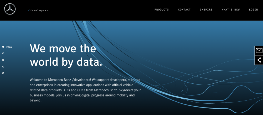The image size is (263, 115).
Task: Click the Mercedes-Benz star logo
Action: (x=10, y=9)
